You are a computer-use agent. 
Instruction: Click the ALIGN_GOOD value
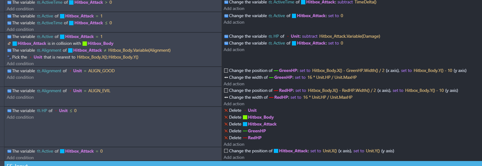click(101, 71)
